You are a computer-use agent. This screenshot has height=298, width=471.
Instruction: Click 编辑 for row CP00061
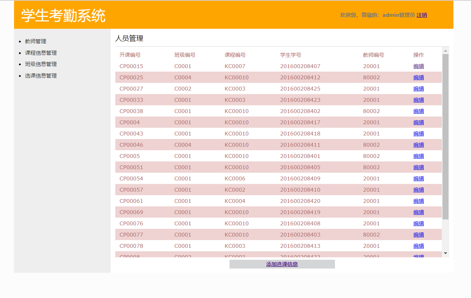point(419,201)
